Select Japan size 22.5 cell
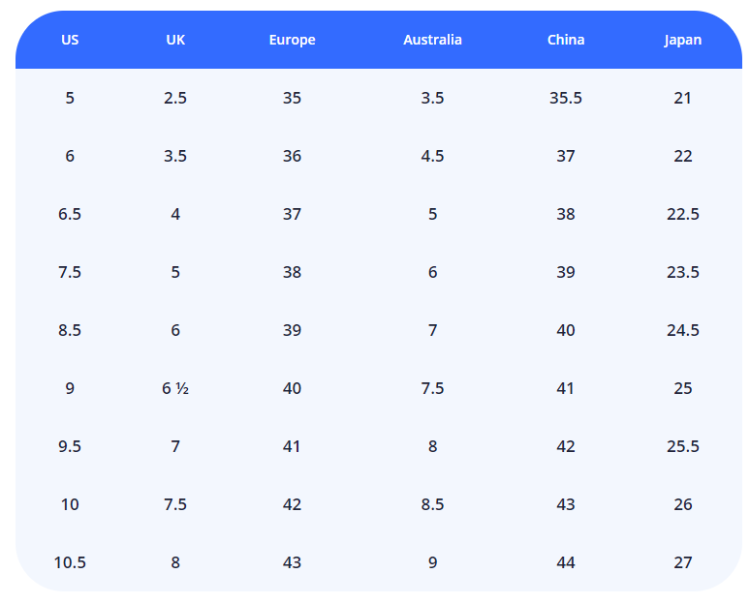Screen dimensions: 750x604 pyautogui.click(x=683, y=214)
